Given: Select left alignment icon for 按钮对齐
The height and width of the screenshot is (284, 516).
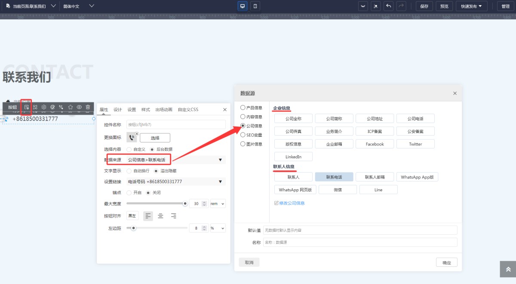Looking at the screenshot, I should pyautogui.click(x=148, y=216).
